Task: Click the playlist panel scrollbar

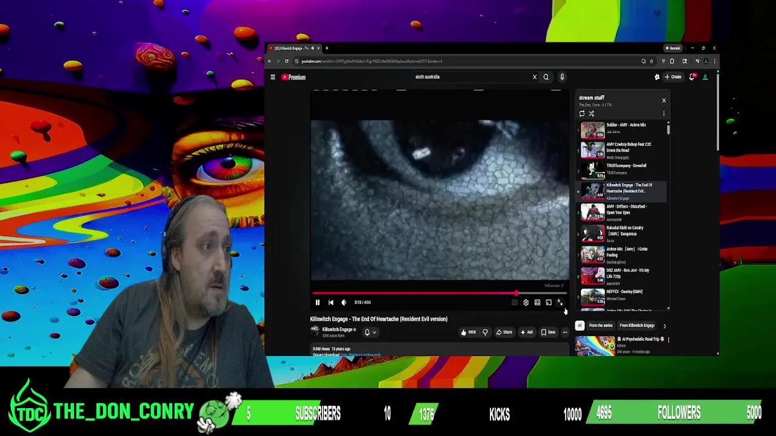Action: tap(669, 129)
